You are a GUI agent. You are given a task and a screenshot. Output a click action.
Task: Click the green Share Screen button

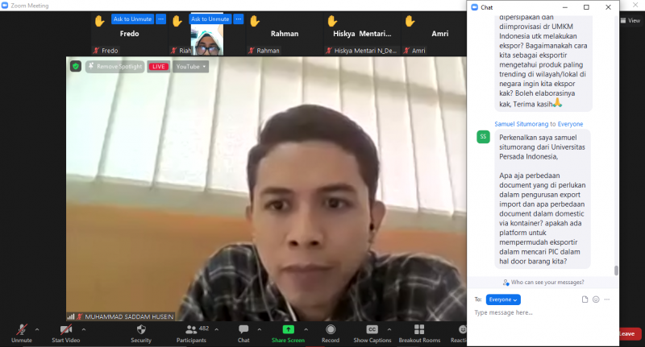[288, 333]
